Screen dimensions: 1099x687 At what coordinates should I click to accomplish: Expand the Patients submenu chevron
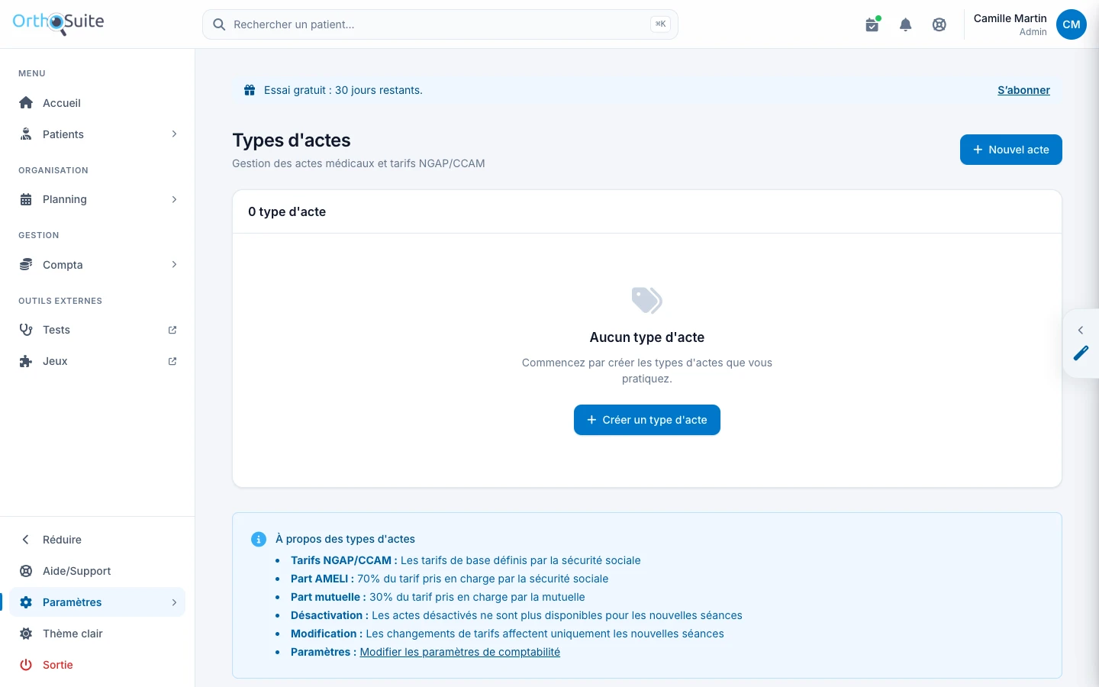pos(174,134)
